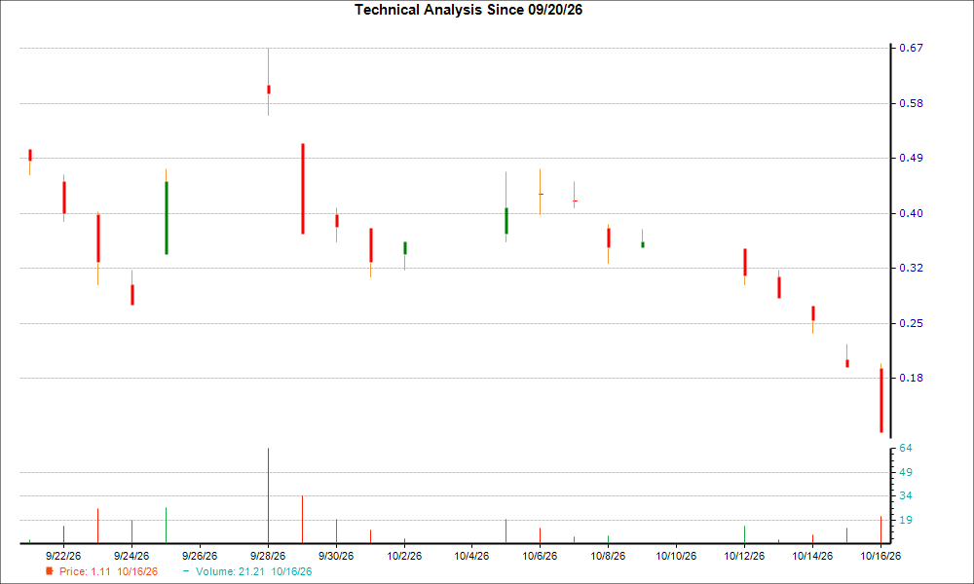Click the green volume bar at 9/30/26
Image resolution: width=974 pixels, height=584 pixels.
pos(336,531)
